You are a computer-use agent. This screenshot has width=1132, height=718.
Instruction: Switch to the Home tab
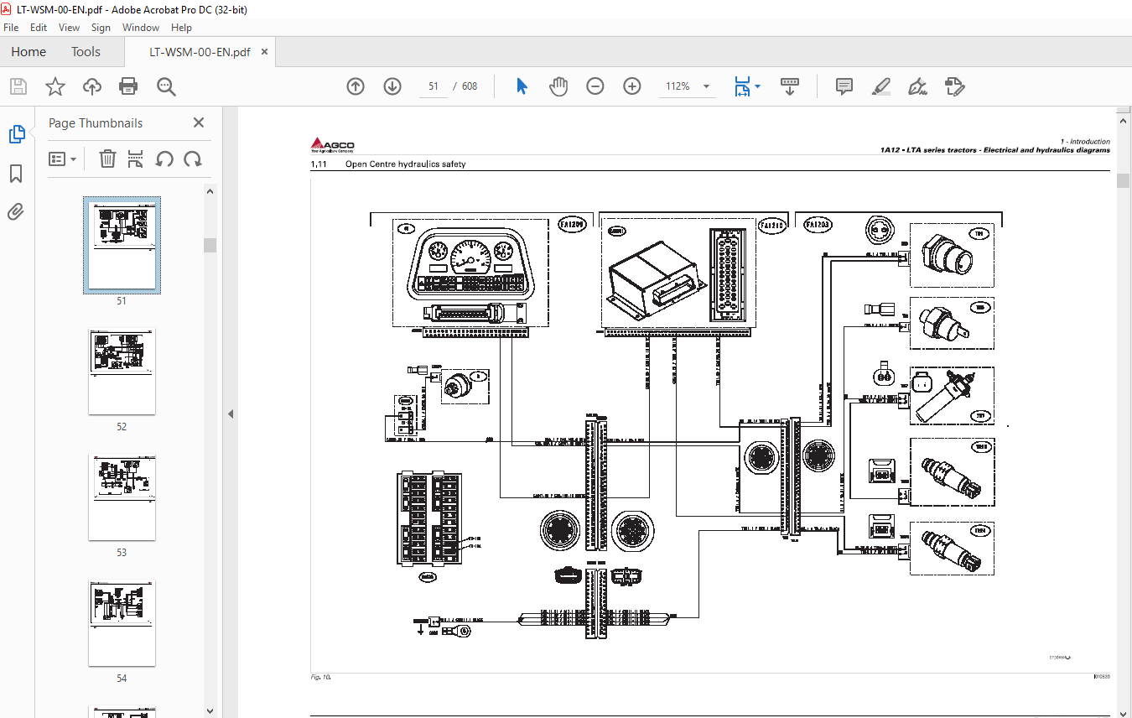tap(29, 51)
